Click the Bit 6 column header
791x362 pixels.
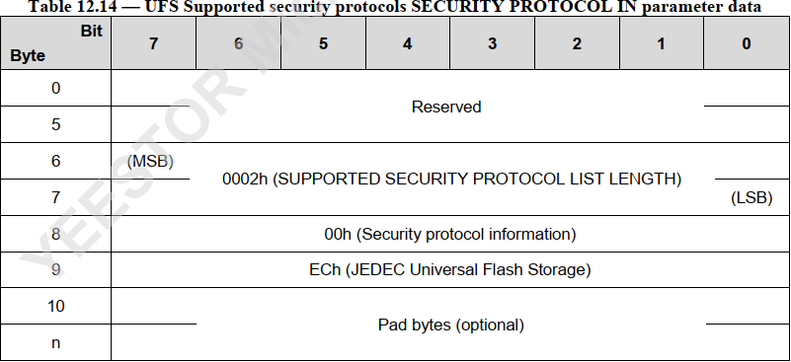238,43
